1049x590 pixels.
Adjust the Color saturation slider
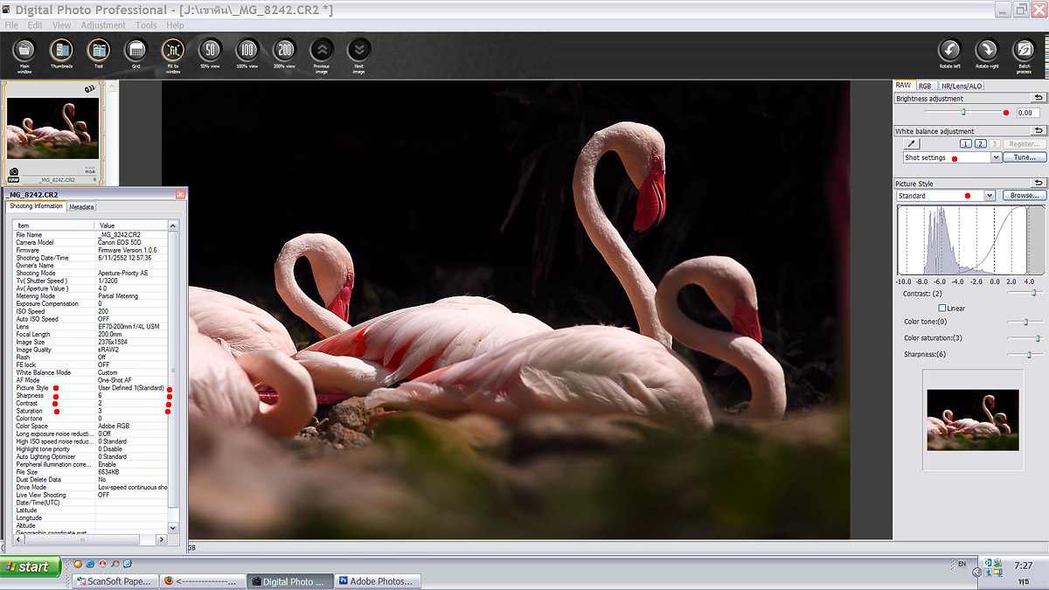pos(1038,338)
